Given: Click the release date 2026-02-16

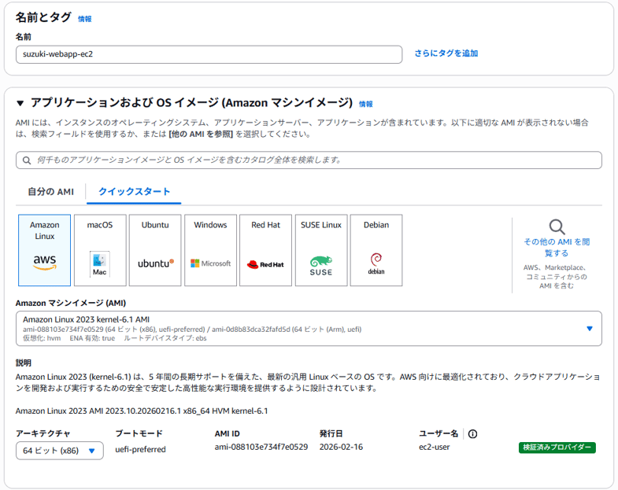Looking at the screenshot, I should coord(341,447).
